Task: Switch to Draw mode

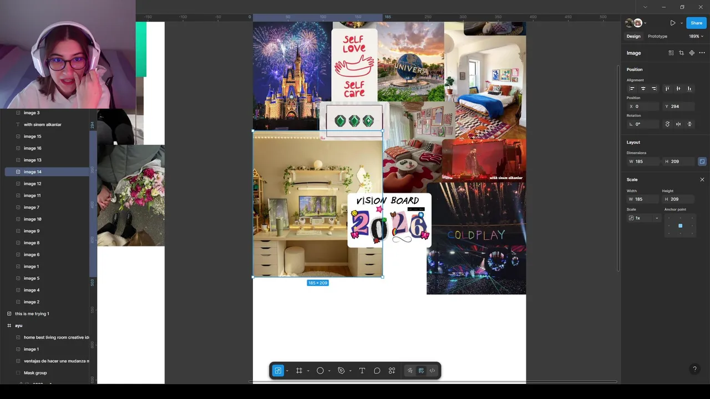Action: click(x=410, y=371)
